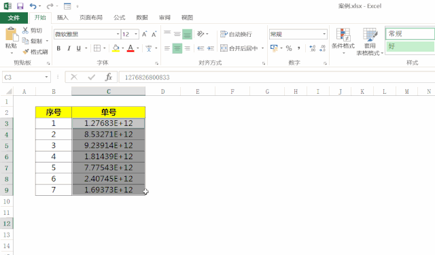This screenshot has height=255, width=435.
Task: Open font color dropdown arrow
Action: pos(137,48)
